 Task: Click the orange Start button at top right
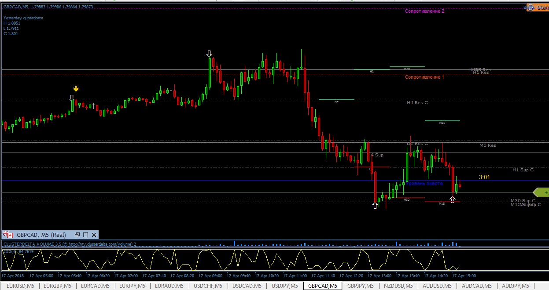[538, 7]
